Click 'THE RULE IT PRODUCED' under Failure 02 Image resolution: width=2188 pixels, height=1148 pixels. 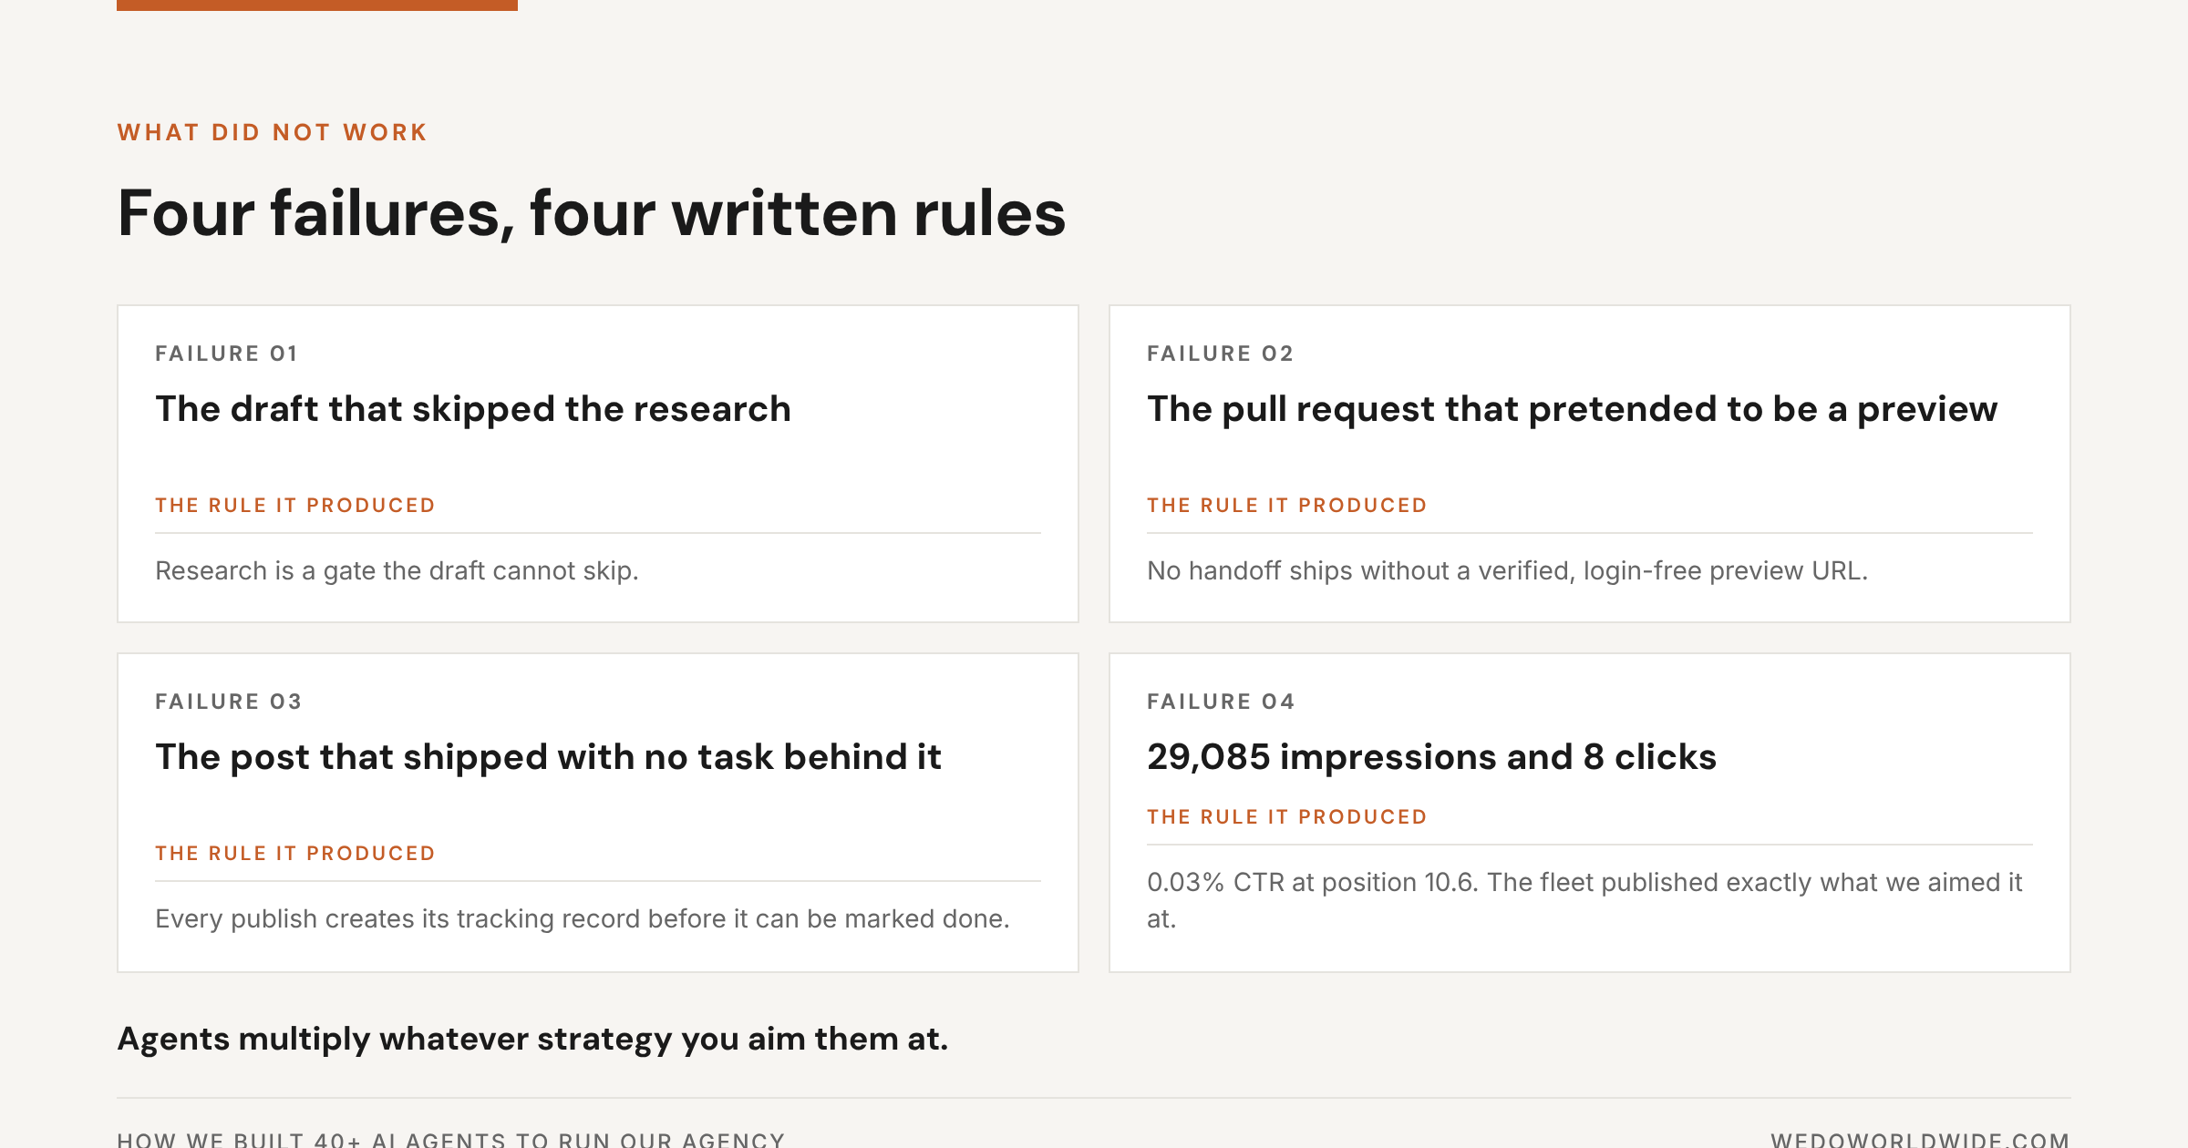(x=1287, y=506)
